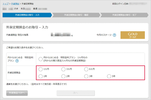Click step 外貨定期預金の取引 - 入力
This screenshot has height=100, width=151.
[27, 15]
